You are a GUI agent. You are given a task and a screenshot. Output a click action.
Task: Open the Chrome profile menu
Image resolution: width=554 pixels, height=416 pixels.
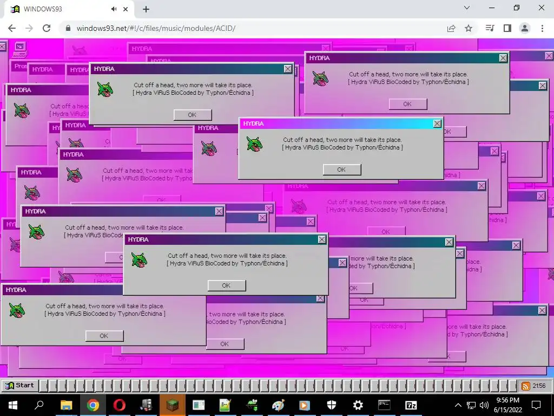pyautogui.click(x=525, y=28)
